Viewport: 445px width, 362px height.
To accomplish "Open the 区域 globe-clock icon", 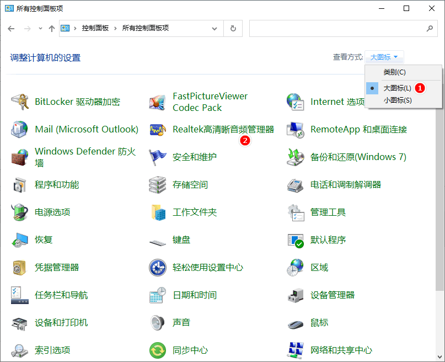I will [x=296, y=267].
